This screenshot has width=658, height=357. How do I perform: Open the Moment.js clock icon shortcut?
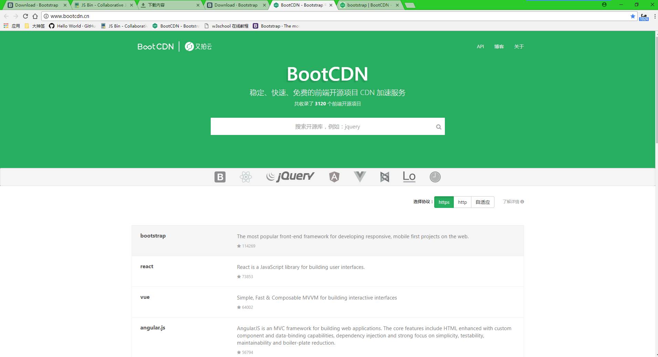435,177
